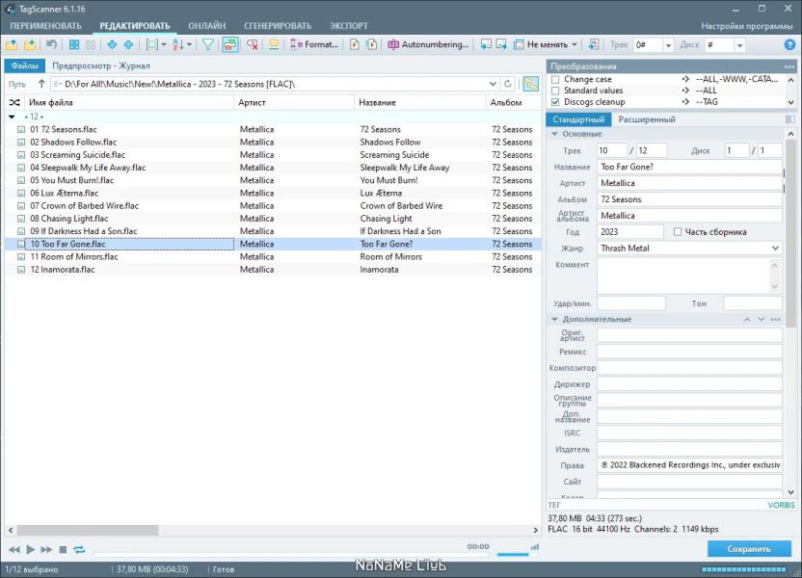Open help with the blue question mark
Image resolution: width=802 pixels, height=578 pixels.
pyautogui.click(x=789, y=45)
